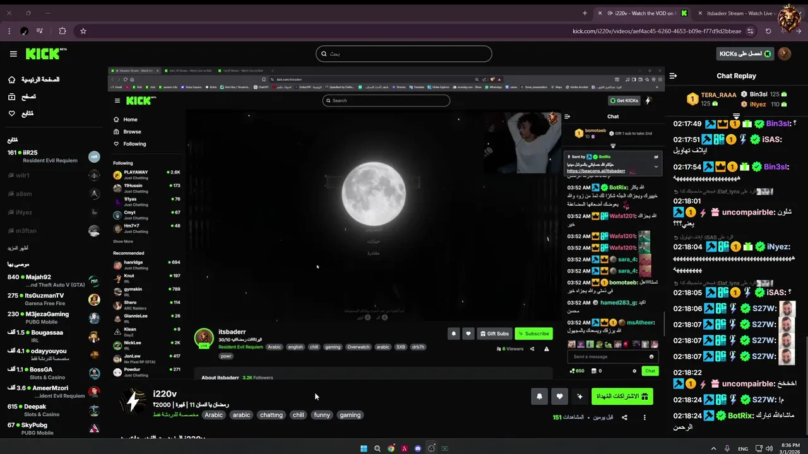Open recommended channel ItsGuzmanTV
This screenshot has height=454, width=808.
pos(53,299)
